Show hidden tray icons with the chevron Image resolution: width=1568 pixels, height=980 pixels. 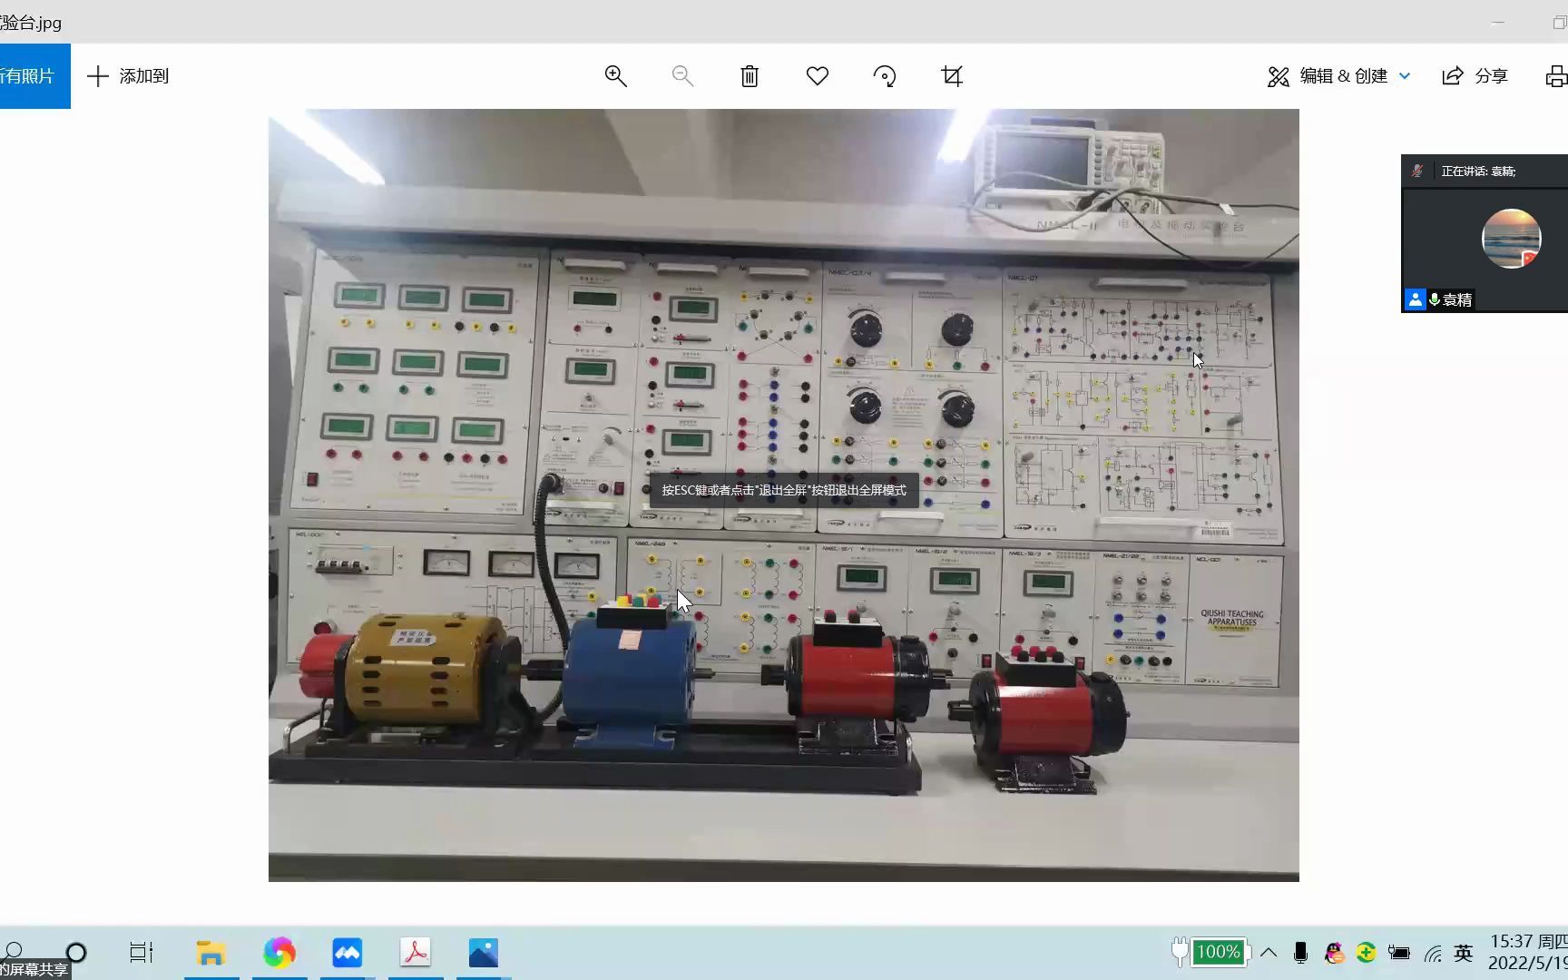tap(1269, 953)
